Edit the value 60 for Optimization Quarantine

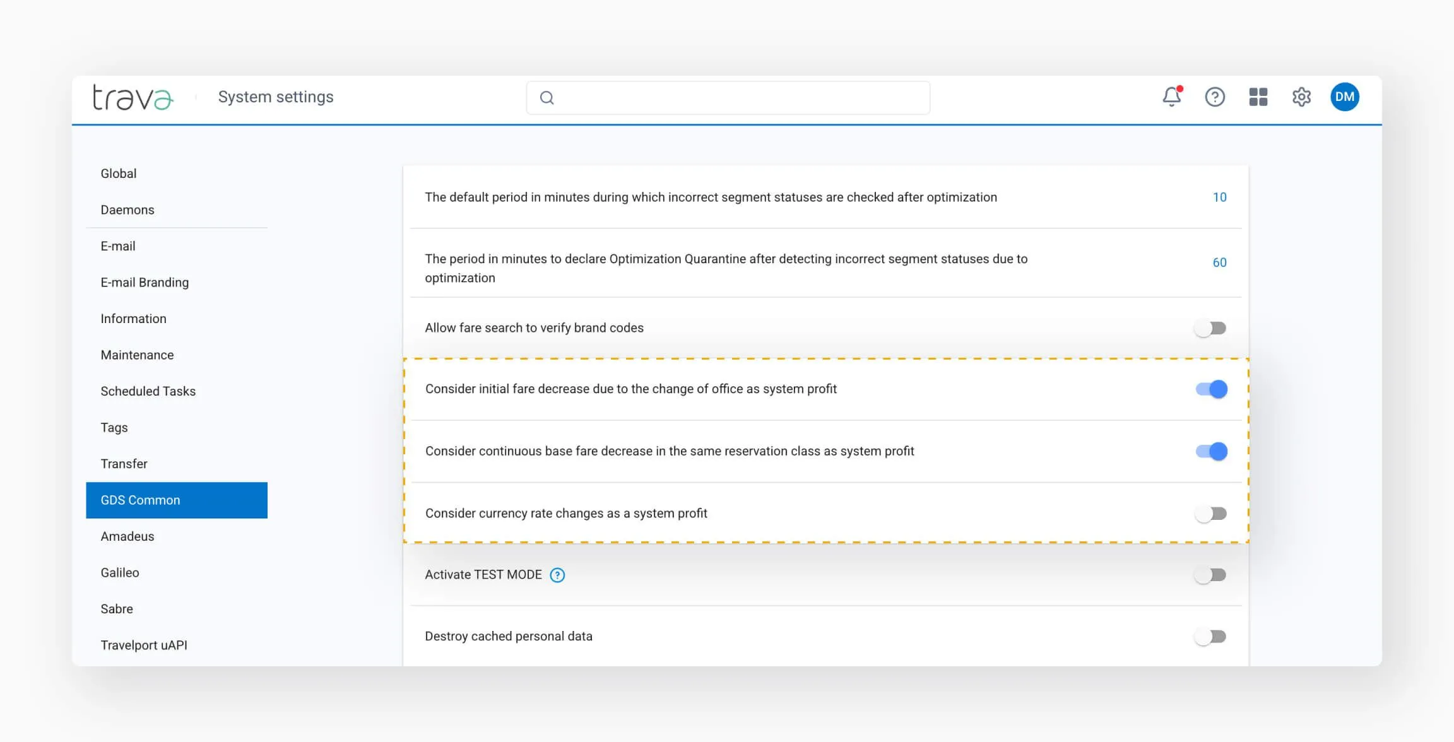coord(1219,262)
